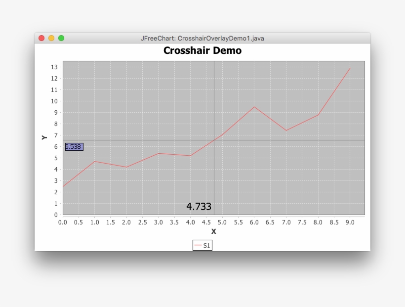The width and height of the screenshot is (405, 307).
Task: Click the starting data point at x=0
Action: 63,186
